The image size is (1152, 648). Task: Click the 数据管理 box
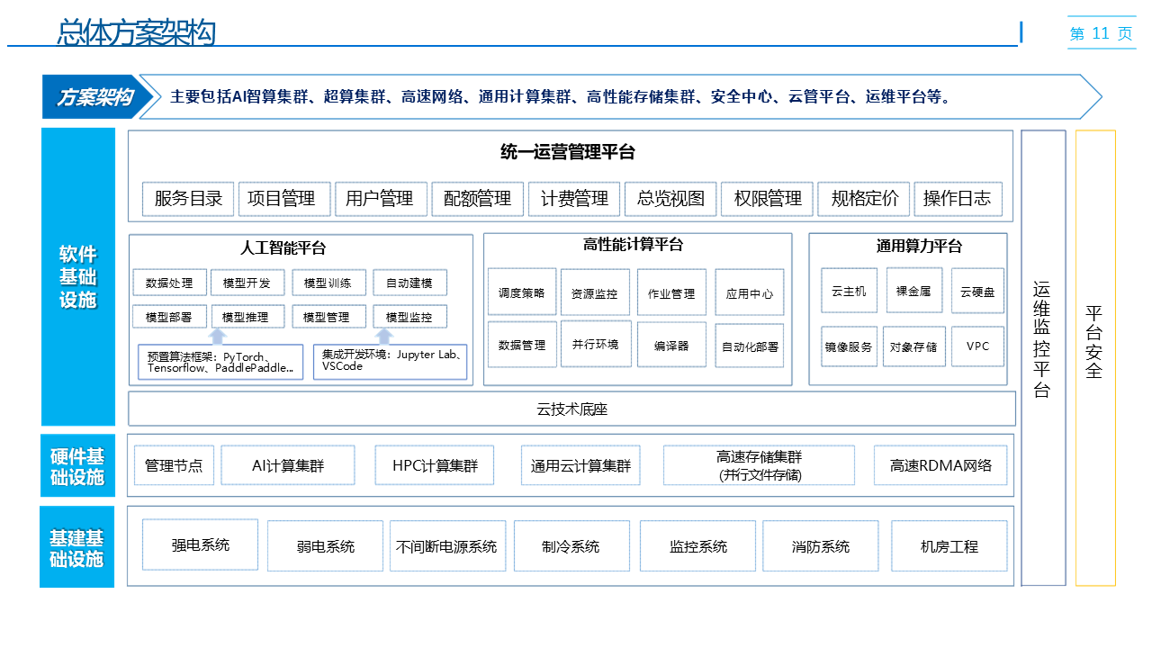[522, 344]
